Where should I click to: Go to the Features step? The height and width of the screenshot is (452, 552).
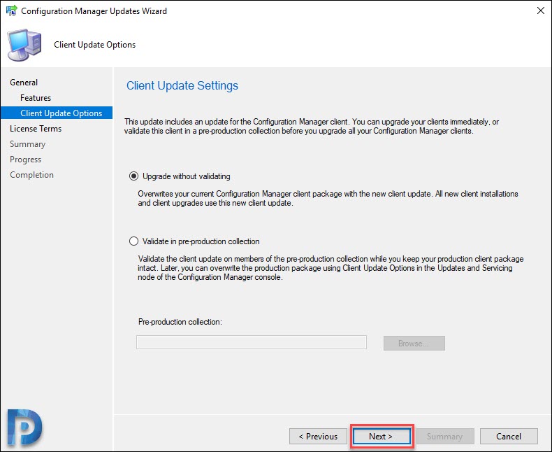[x=36, y=98]
